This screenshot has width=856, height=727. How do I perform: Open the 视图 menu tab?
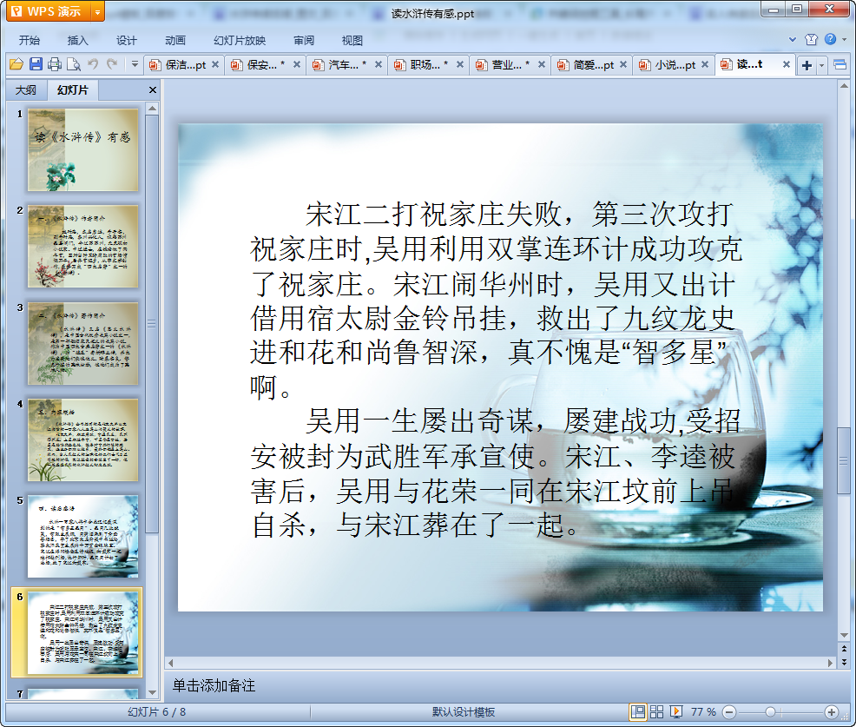click(x=352, y=41)
